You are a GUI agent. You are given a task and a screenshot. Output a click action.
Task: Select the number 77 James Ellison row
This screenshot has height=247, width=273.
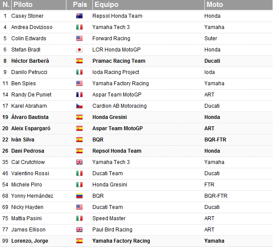[136, 230]
